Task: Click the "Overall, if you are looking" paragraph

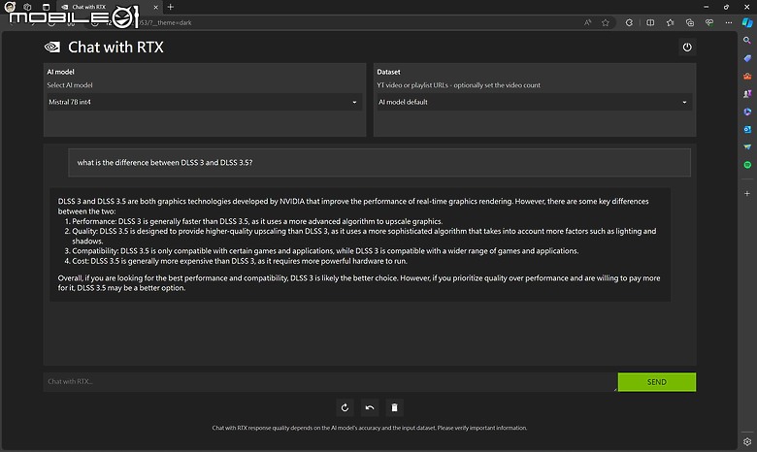Action: point(359,283)
